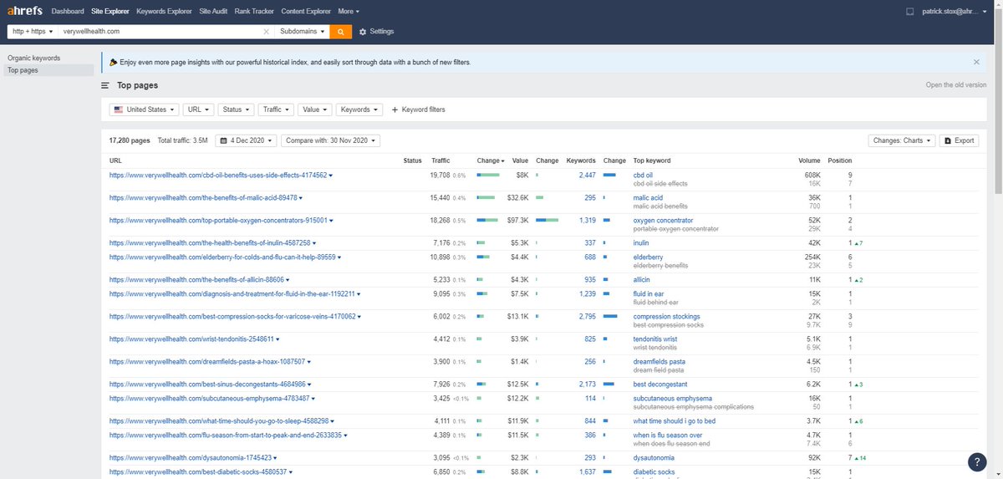Open Changes: Charts dropdown

pos(902,140)
